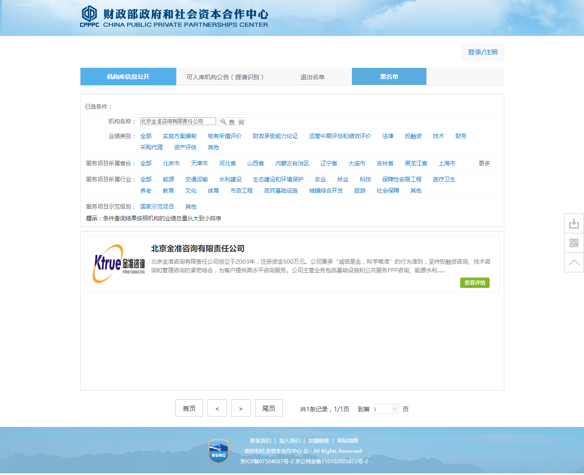This screenshot has height=475, width=584.
Task: Select 运营中期评估和绩效评价 filter
Action: [340, 136]
